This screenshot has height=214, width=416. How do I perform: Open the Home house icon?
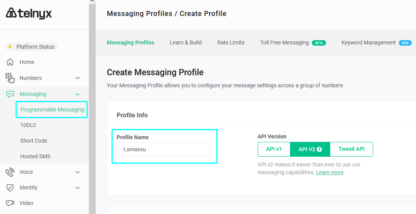pos(10,62)
